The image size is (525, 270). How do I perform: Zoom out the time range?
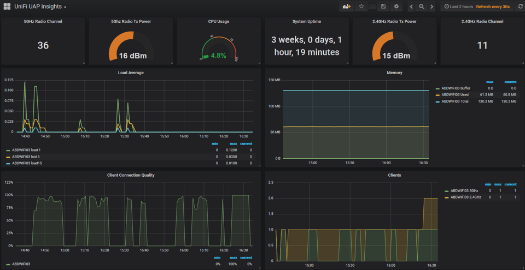point(422,7)
